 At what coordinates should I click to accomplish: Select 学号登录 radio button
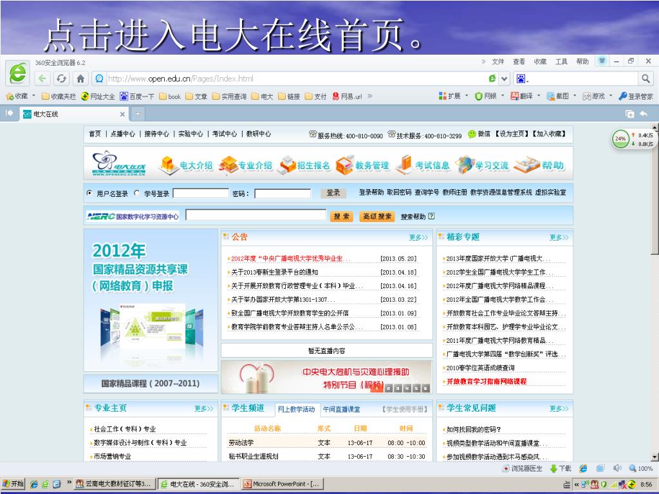(136, 193)
